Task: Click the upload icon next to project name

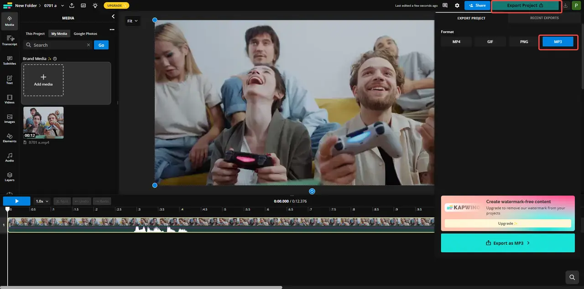Action: pyautogui.click(x=72, y=5)
